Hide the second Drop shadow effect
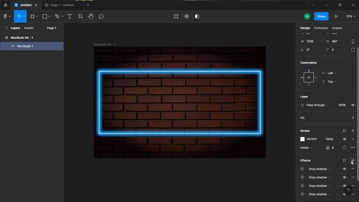The width and height of the screenshot is (359, 202). [344, 177]
